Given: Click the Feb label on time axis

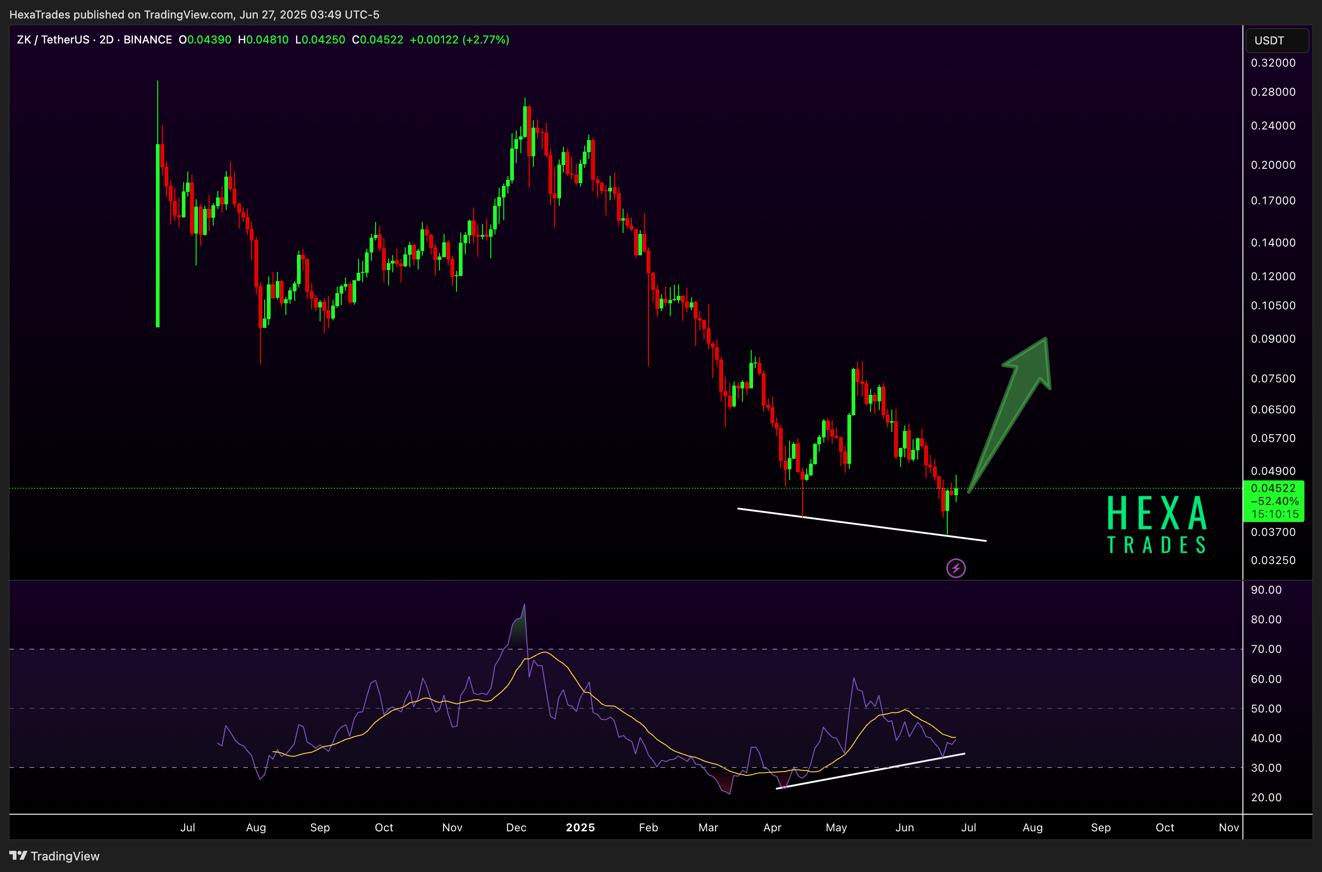Looking at the screenshot, I should pos(648,828).
